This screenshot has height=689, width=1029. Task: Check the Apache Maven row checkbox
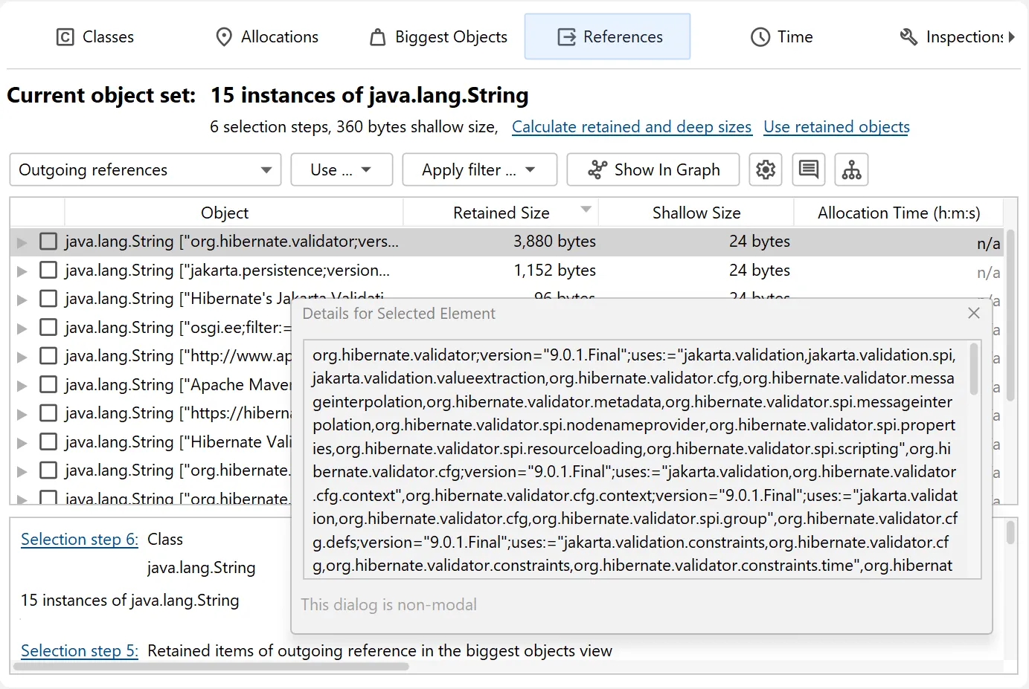(x=48, y=384)
